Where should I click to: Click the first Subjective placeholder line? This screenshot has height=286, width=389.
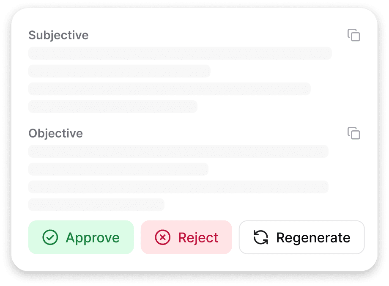pyautogui.click(x=180, y=53)
